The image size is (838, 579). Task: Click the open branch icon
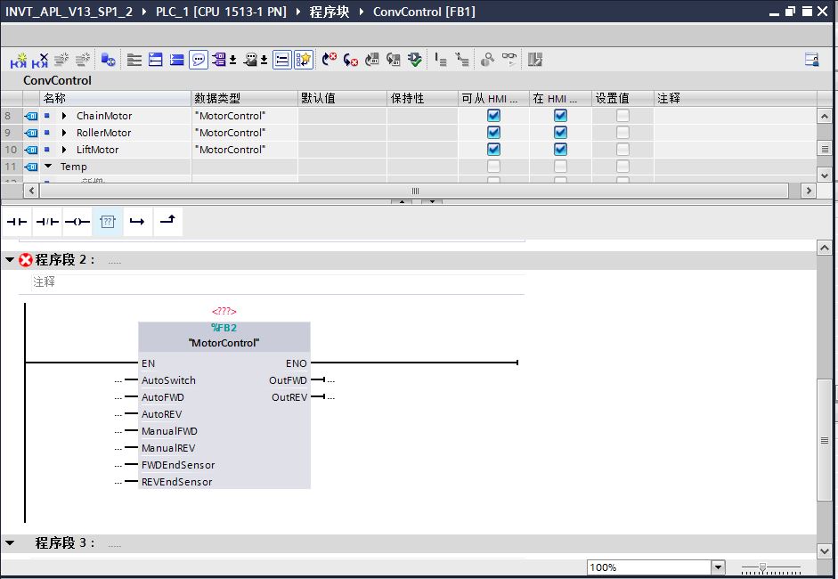137,222
